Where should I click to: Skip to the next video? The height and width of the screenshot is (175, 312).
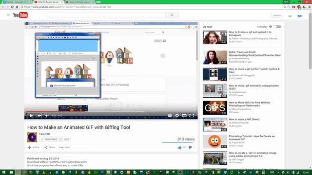pos(39,116)
